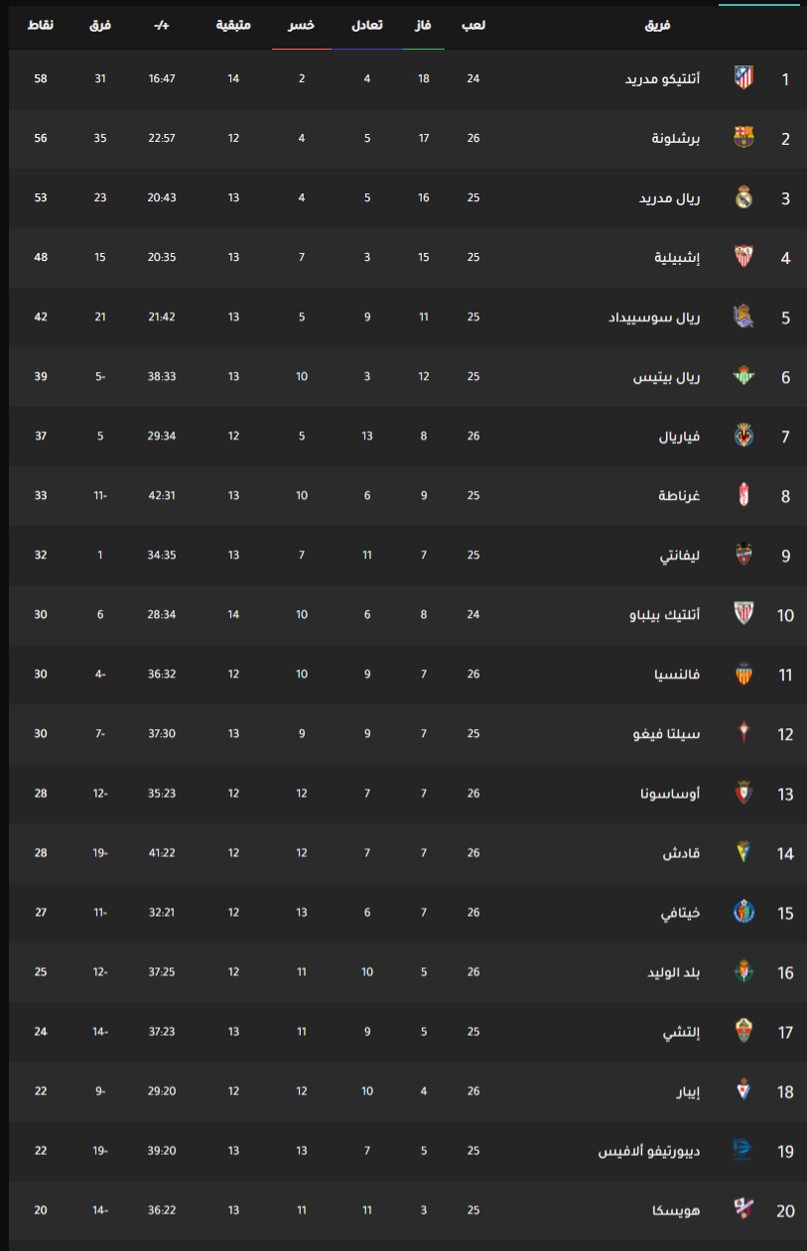
Task: Open the Real Madrid crest icon
Action: point(743,197)
